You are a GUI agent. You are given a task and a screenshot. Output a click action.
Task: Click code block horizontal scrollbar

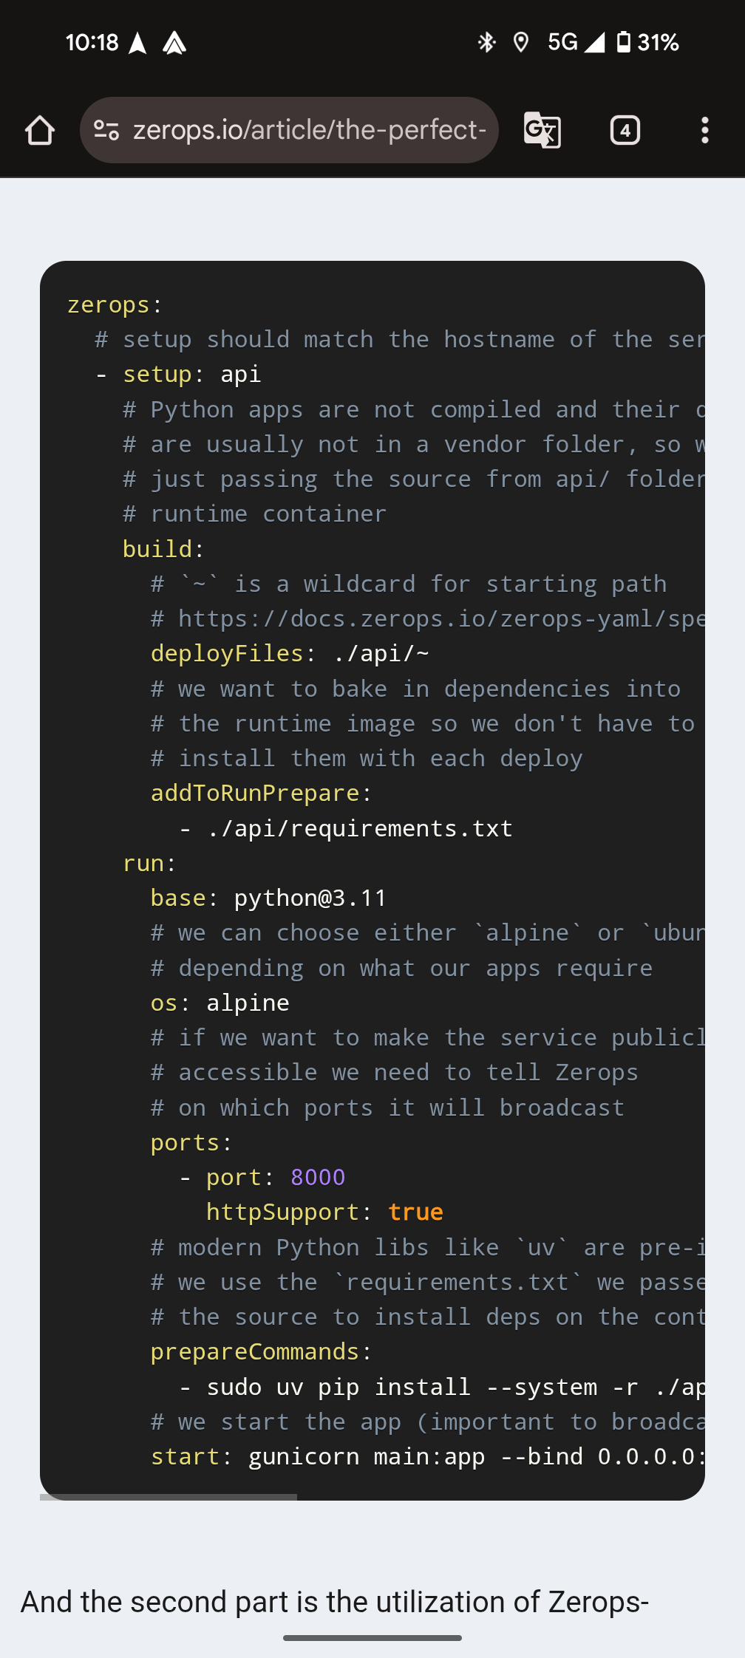click(169, 1497)
